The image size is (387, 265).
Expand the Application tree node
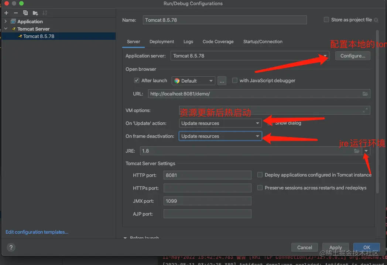coord(6,21)
